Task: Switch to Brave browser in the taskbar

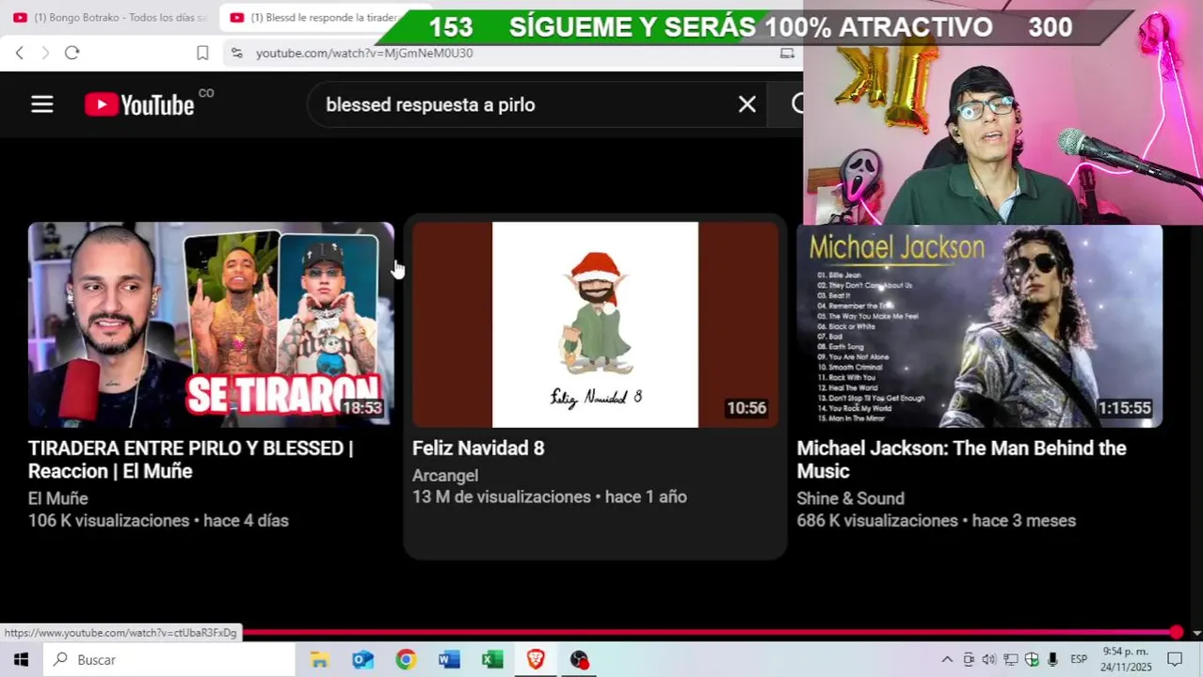Action: 536,660
